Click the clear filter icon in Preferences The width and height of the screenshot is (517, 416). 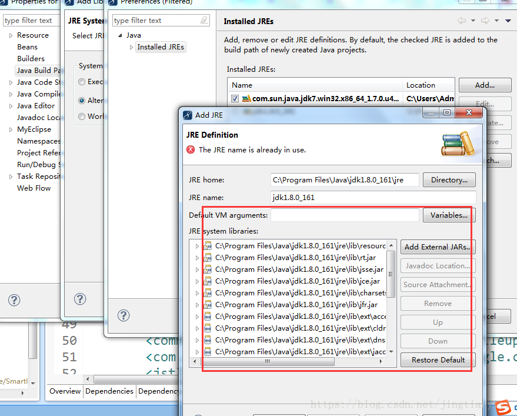tap(205, 21)
